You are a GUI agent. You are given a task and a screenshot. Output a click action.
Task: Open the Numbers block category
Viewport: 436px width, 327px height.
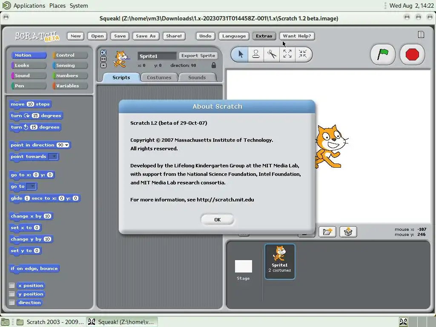pyautogui.click(x=70, y=76)
